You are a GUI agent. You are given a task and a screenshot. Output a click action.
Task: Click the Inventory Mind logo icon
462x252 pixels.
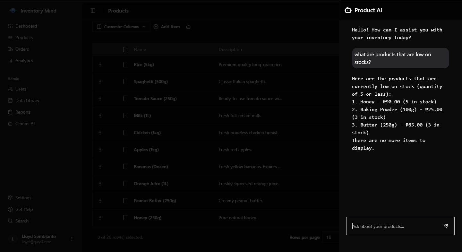point(13,11)
